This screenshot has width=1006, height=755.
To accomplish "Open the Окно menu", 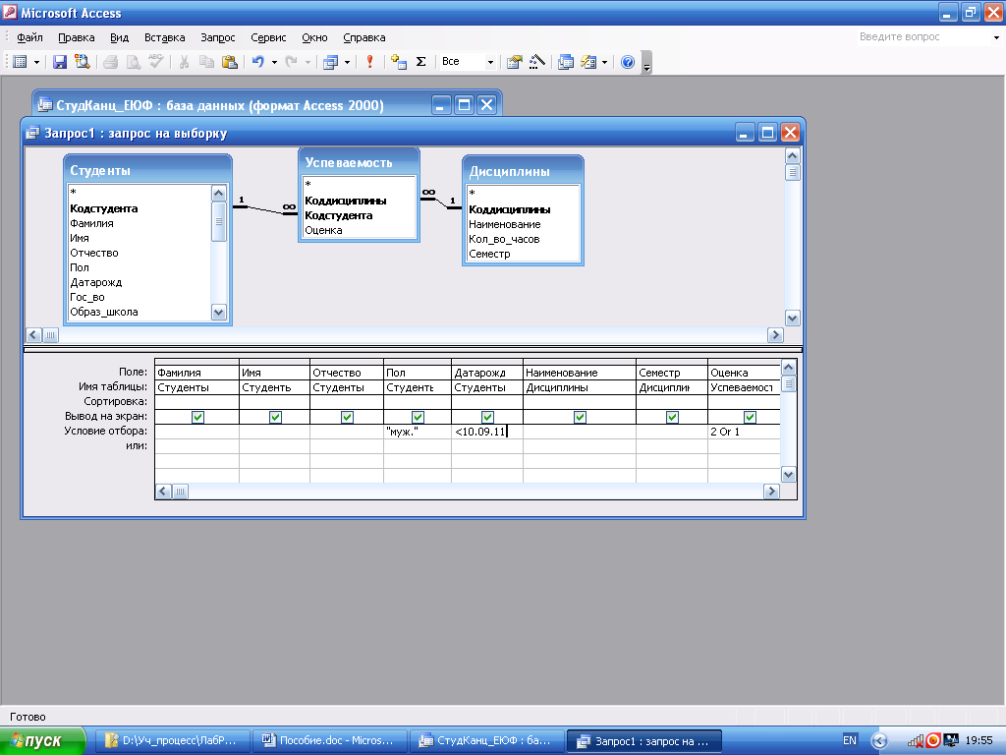I will (x=314, y=37).
